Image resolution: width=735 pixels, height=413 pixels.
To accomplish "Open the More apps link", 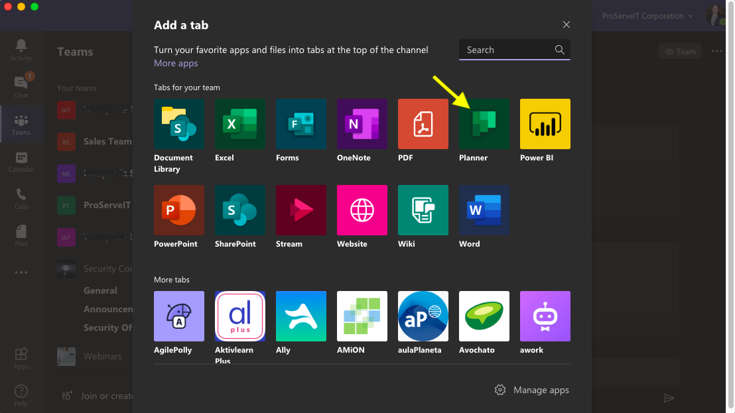I will pyautogui.click(x=175, y=63).
